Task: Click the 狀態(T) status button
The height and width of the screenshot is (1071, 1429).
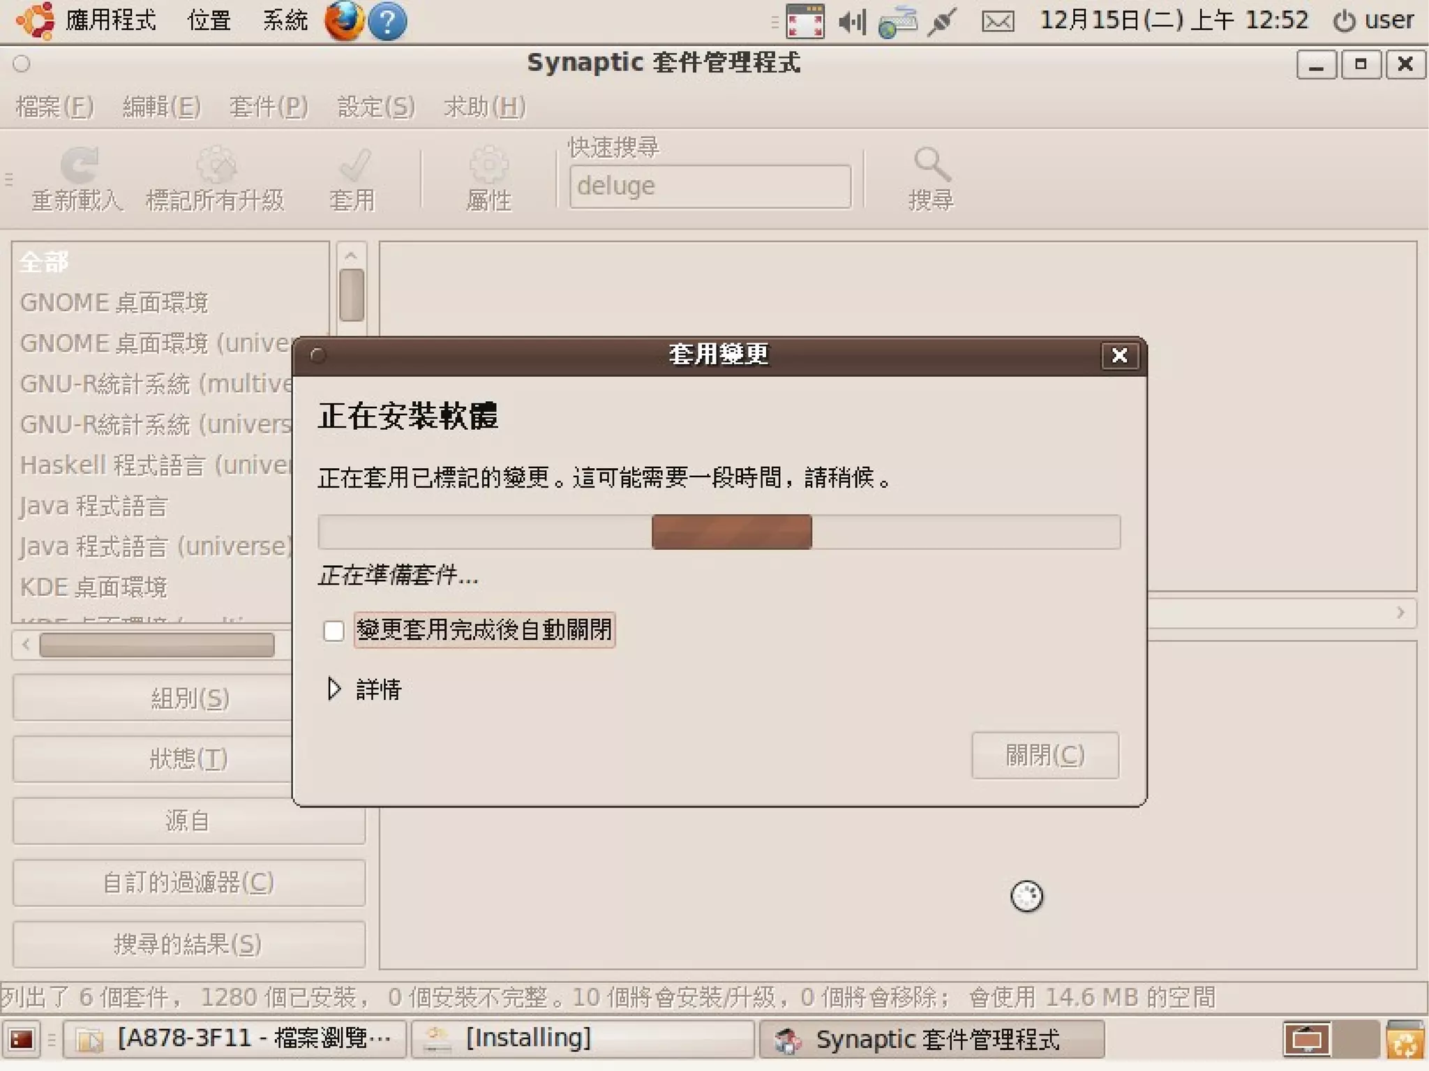Action: click(189, 758)
